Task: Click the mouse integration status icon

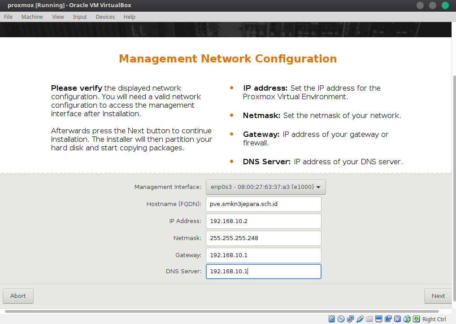Action: 407,319
